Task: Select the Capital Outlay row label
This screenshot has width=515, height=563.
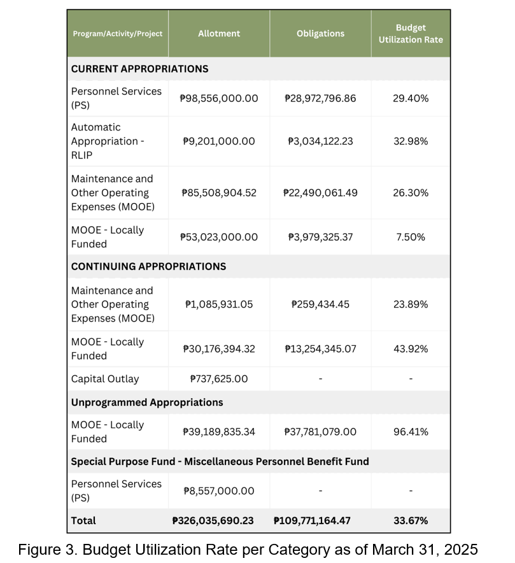Action: [x=104, y=379]
